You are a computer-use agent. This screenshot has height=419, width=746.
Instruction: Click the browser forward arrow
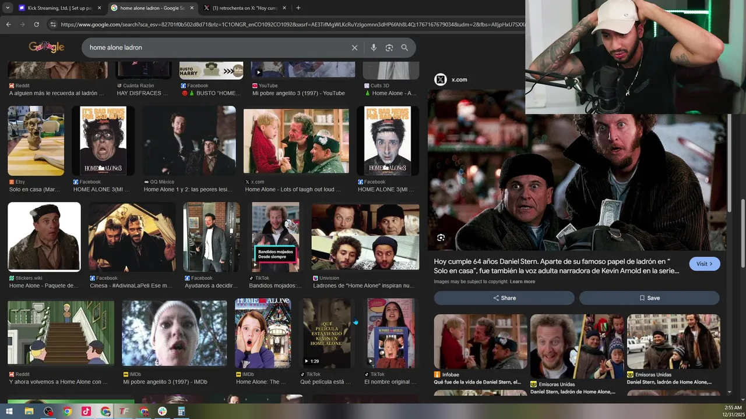pos(22,24)
